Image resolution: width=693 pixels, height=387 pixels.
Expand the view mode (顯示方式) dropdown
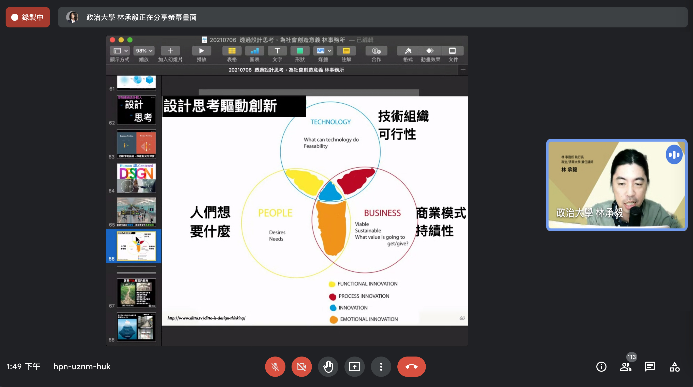[x=120, y=51]
